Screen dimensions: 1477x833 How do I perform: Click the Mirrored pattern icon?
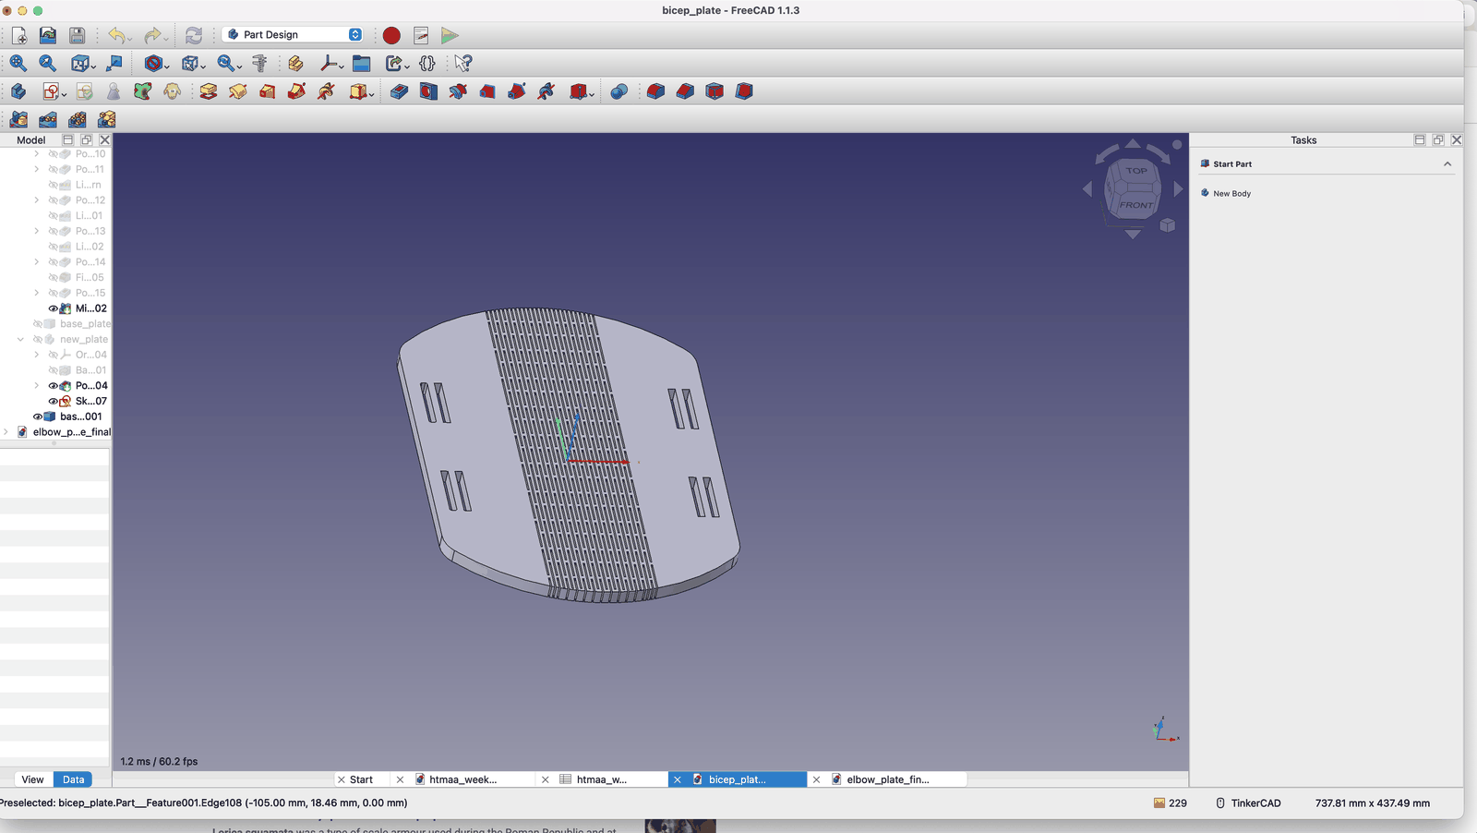[x=18, y=119]
